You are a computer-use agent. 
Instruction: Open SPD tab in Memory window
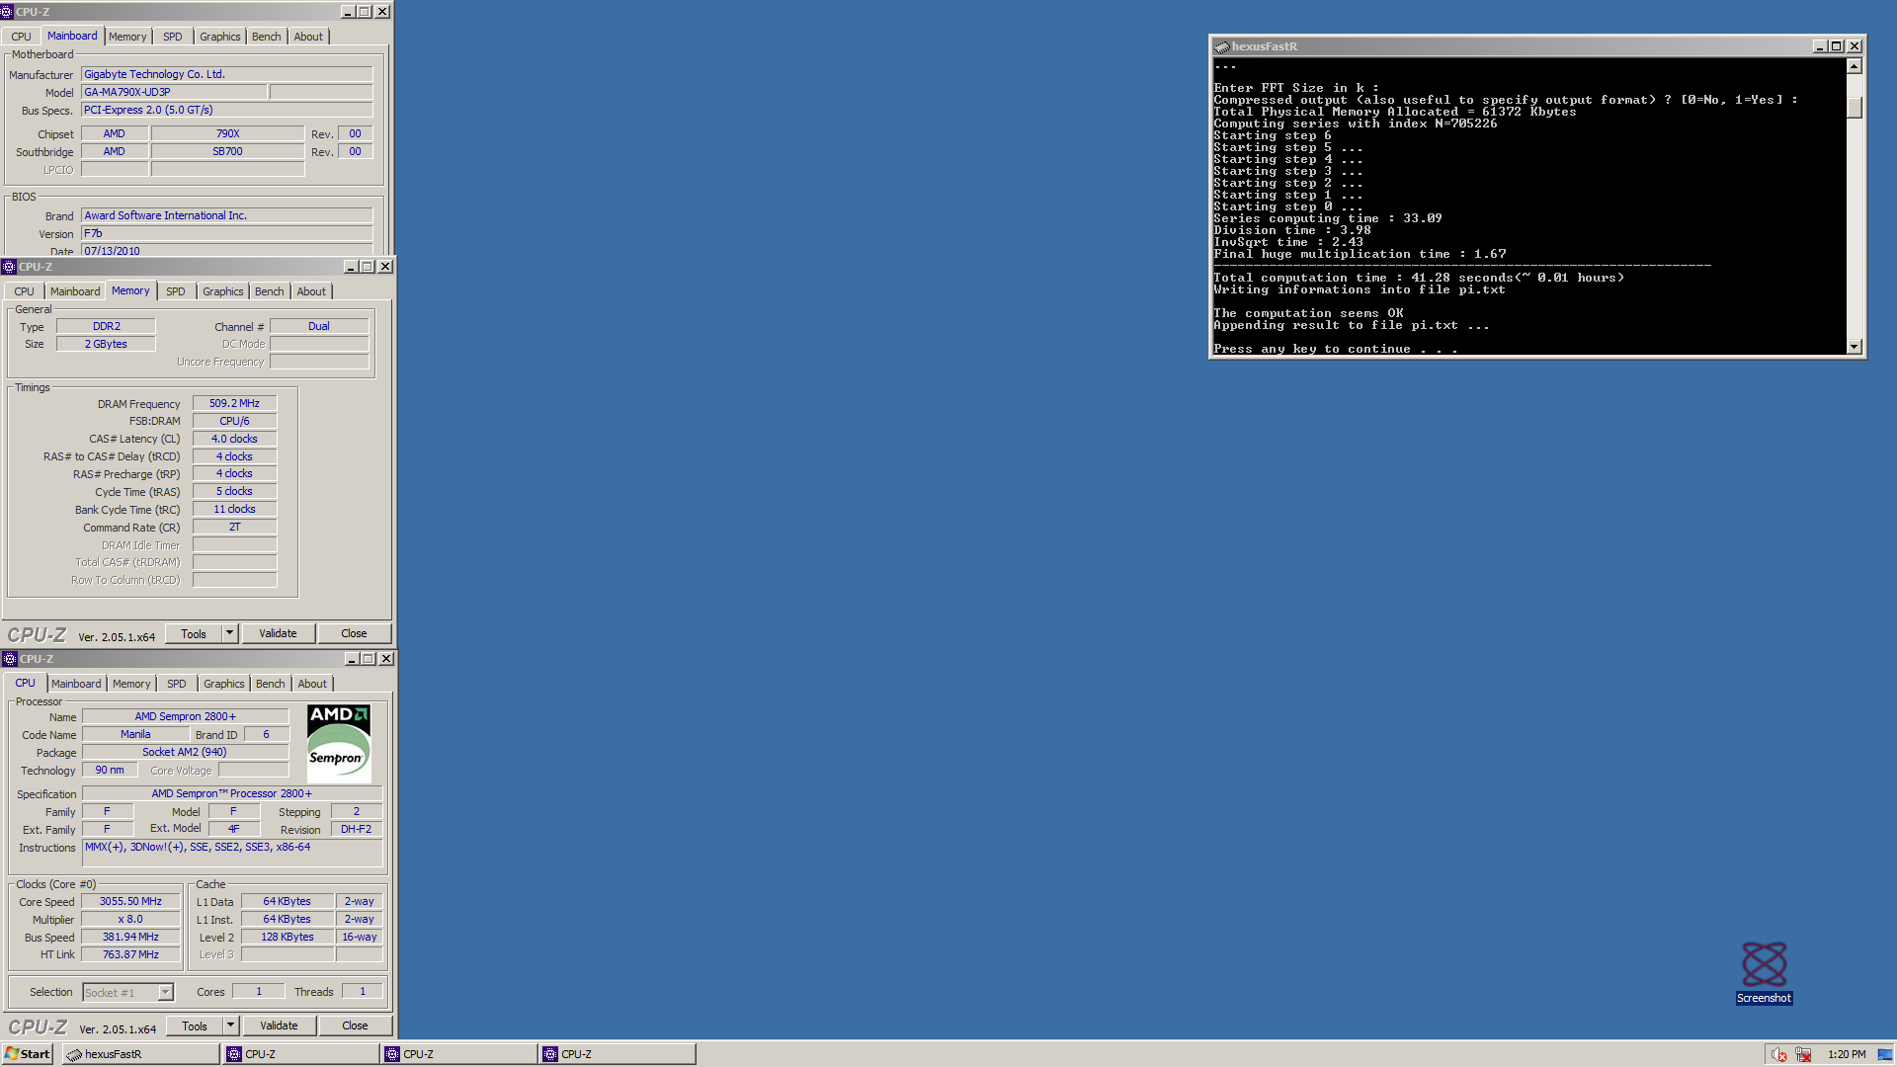coord(176,291)
